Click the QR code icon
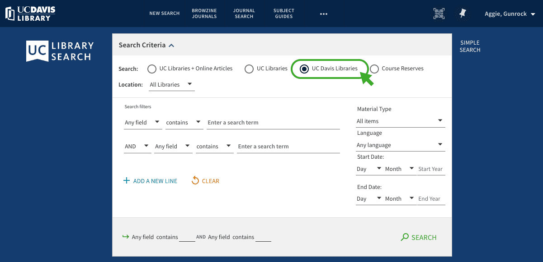This screenshot has height=262, width=543. click(439, 14)
